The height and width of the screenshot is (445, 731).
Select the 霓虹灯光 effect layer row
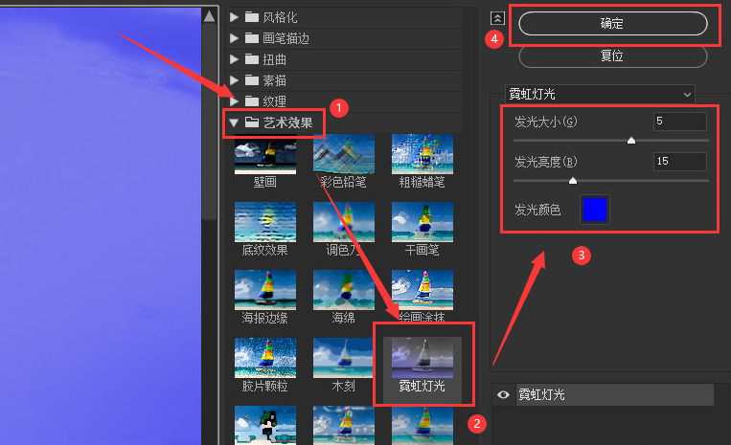614,394
